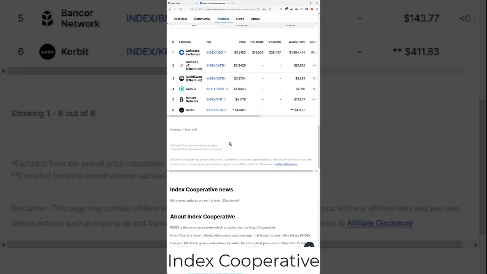Image resolution: width=487 pixels, height=274 pixels.
Task: Sort table by the Pair column header
Action: click(x=209, y=42)
